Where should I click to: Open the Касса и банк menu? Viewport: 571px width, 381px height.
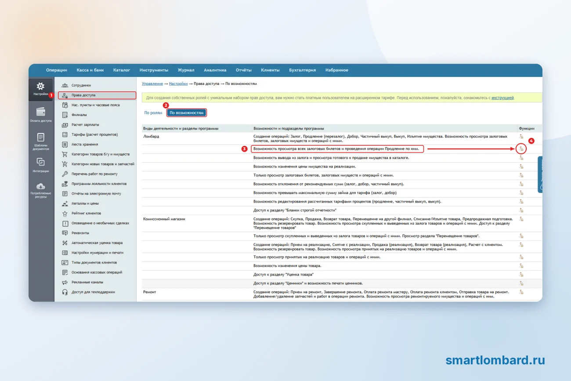(x=90, y=70)
